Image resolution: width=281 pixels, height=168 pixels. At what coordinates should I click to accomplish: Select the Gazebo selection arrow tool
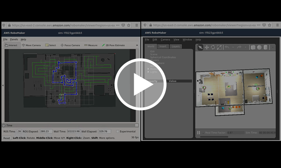coord(200,47)
